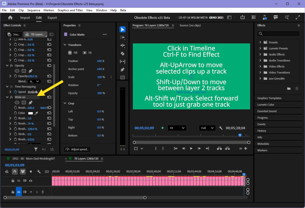This screenshot has width=305, height=208.
Task: Open the 1952 - 00 - Mom-Dad-Wedding007 timeline tab
Action: [x=34, y=159]
